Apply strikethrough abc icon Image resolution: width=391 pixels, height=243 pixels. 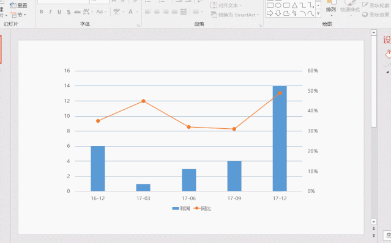[x=77, y=12]
